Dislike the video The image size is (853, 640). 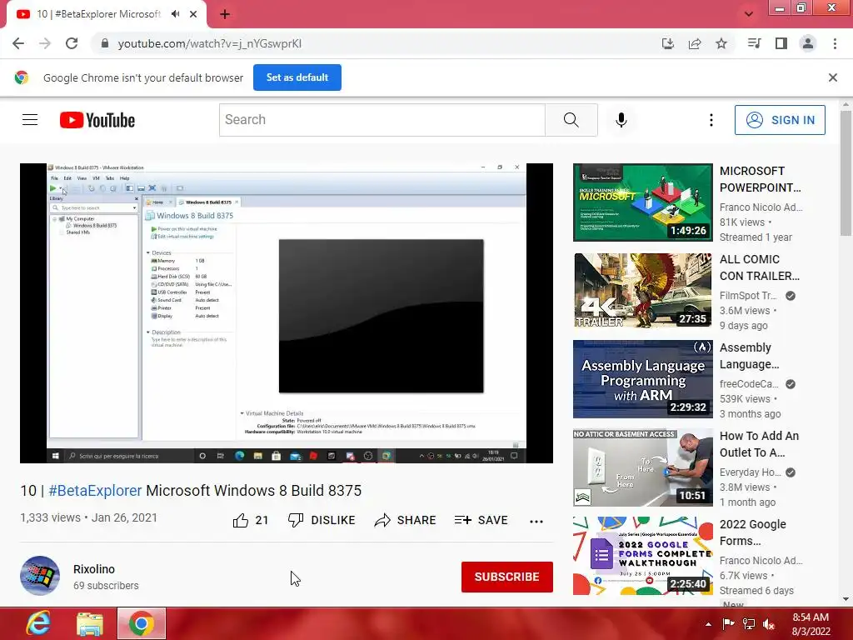[322, 520]
